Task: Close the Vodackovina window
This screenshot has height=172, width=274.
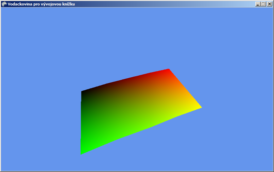Action: 269,4
